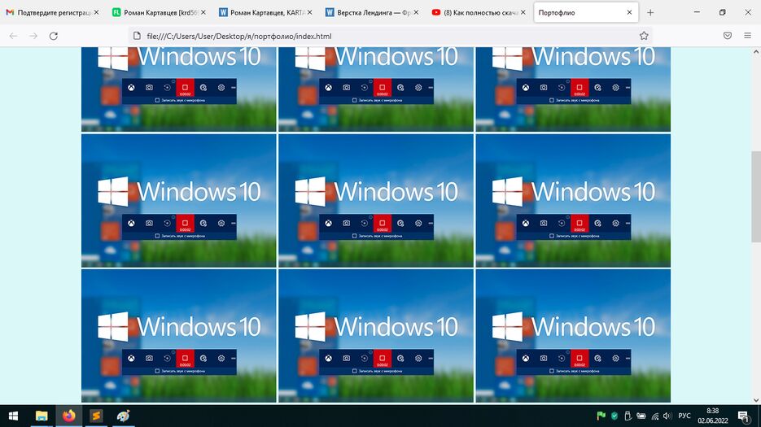This screenshot has height=427, width=761.
Task: Restore down the Firefox window
Action: click(722, 12)
